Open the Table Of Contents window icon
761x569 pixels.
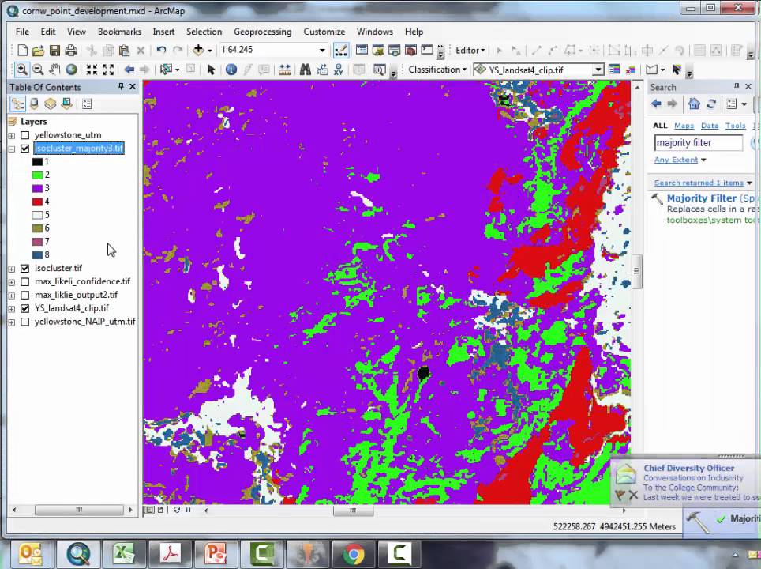(362, 50)
